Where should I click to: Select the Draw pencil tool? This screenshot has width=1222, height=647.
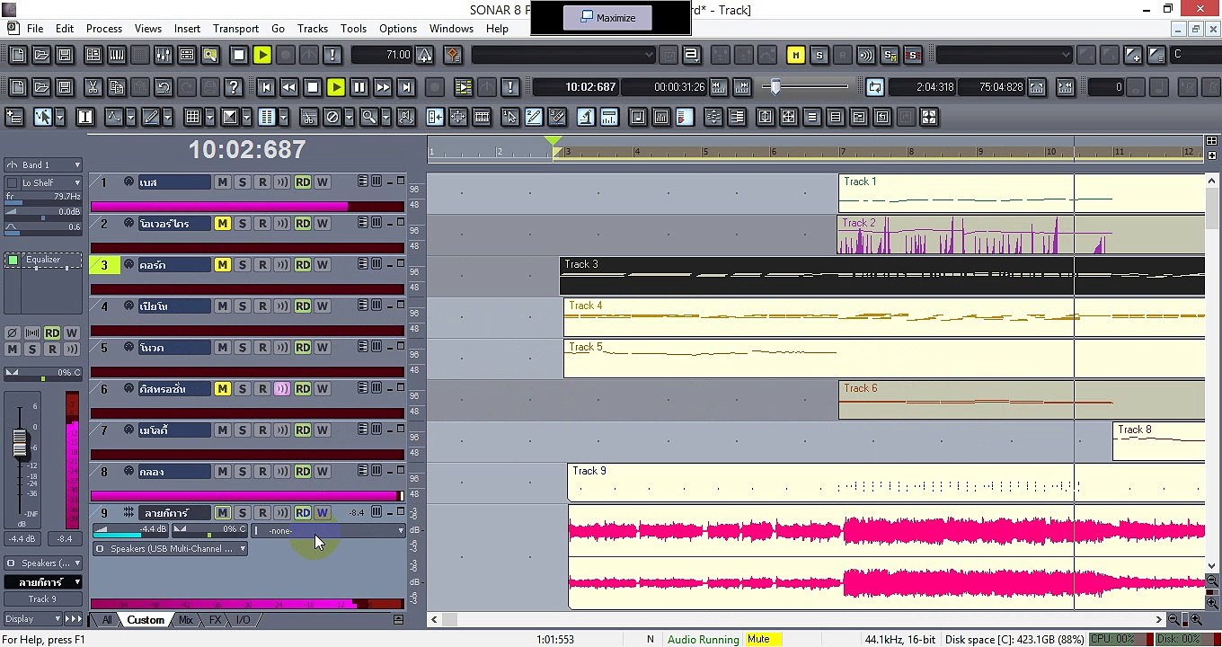click(150, 117)
